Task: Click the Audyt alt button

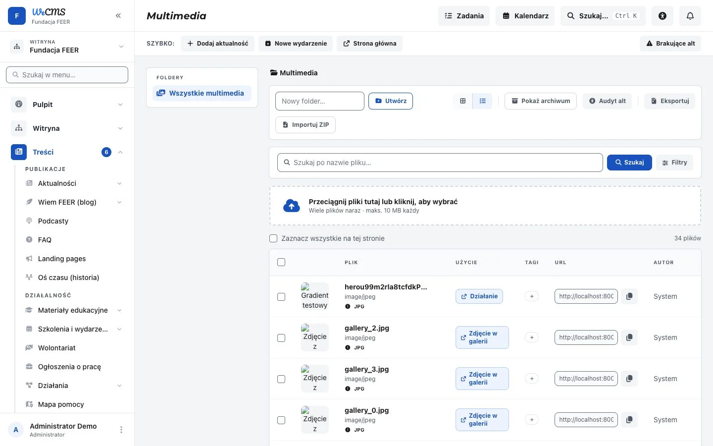Action: tap(608, 101)
